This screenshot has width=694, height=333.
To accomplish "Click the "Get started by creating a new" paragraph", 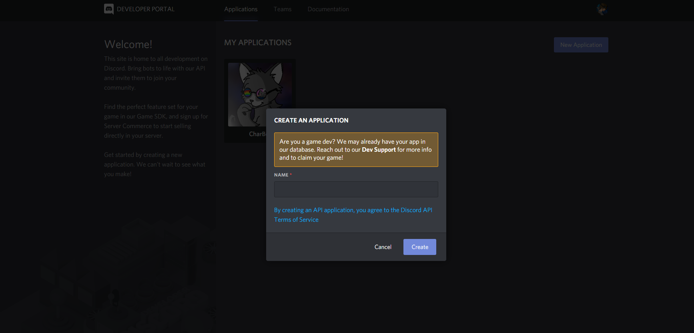I will [155, 164].
